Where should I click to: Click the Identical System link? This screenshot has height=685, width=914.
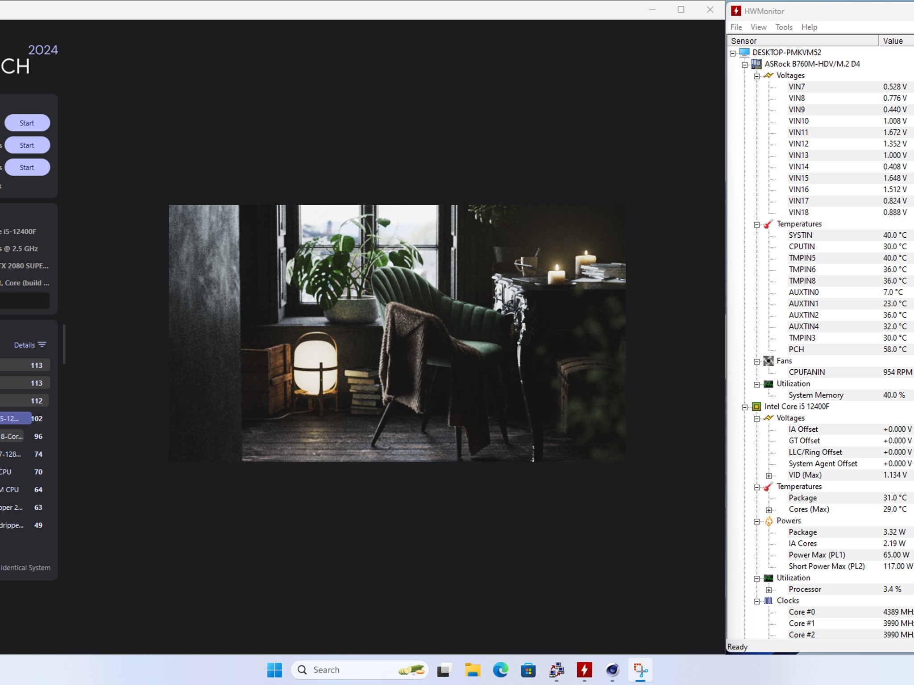point(25,568)
